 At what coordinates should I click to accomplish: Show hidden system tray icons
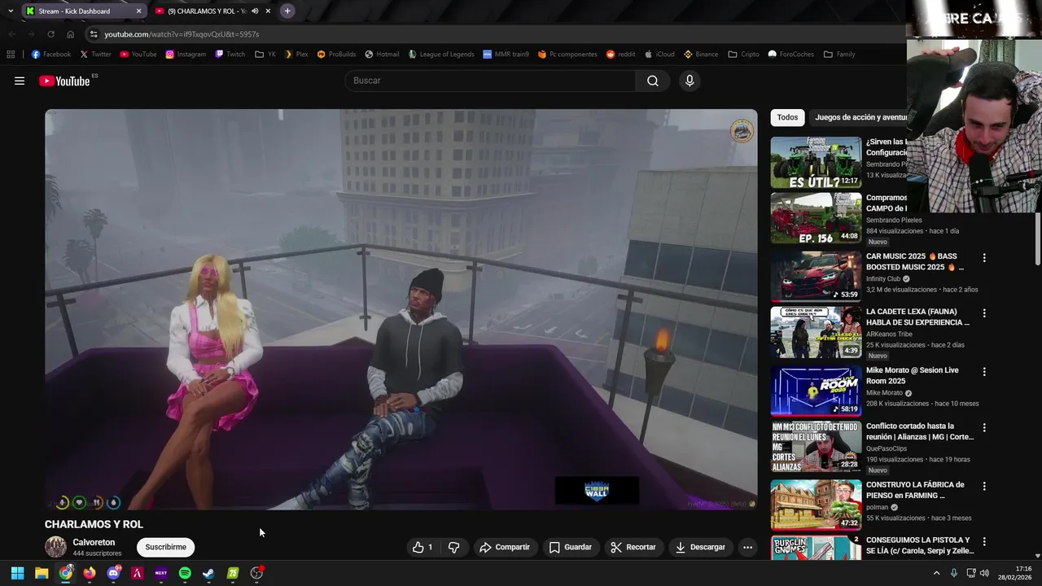point(936,573)
